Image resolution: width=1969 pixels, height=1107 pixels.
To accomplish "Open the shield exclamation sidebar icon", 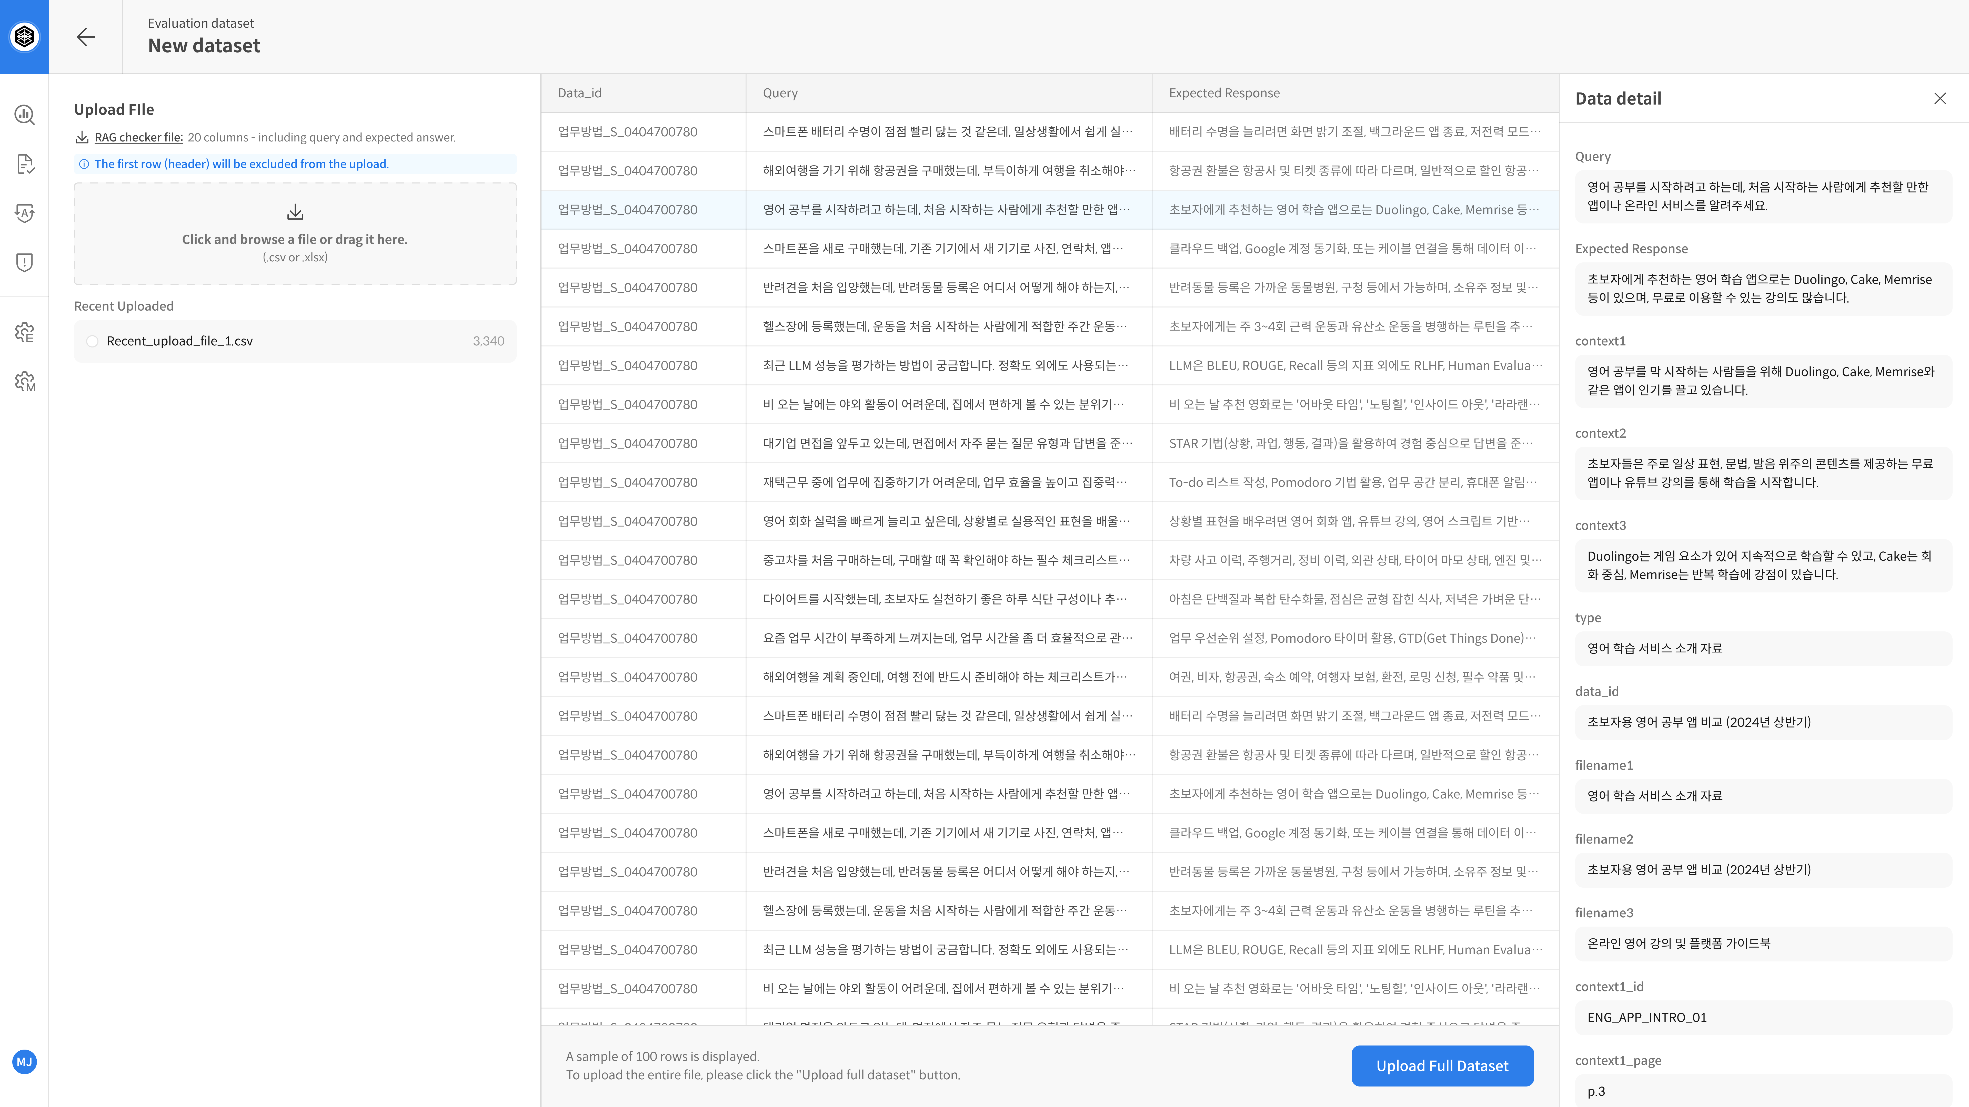I will (x=24, y=263).
